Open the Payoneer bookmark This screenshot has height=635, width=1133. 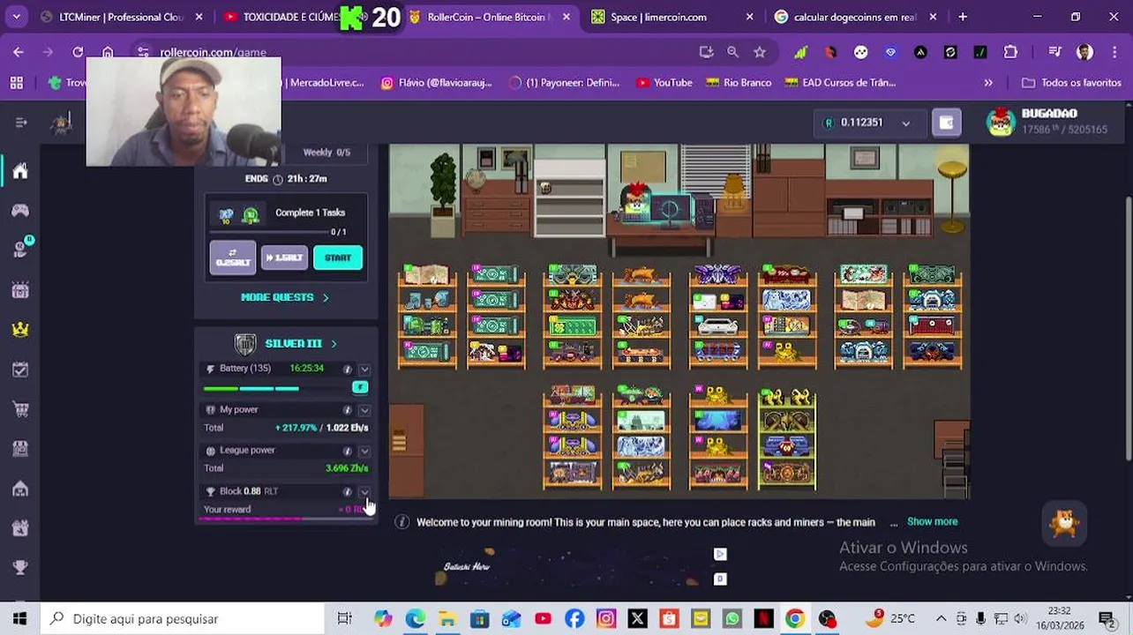[x=564, y=82]
